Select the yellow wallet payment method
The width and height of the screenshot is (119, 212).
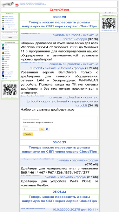(42, 129)
